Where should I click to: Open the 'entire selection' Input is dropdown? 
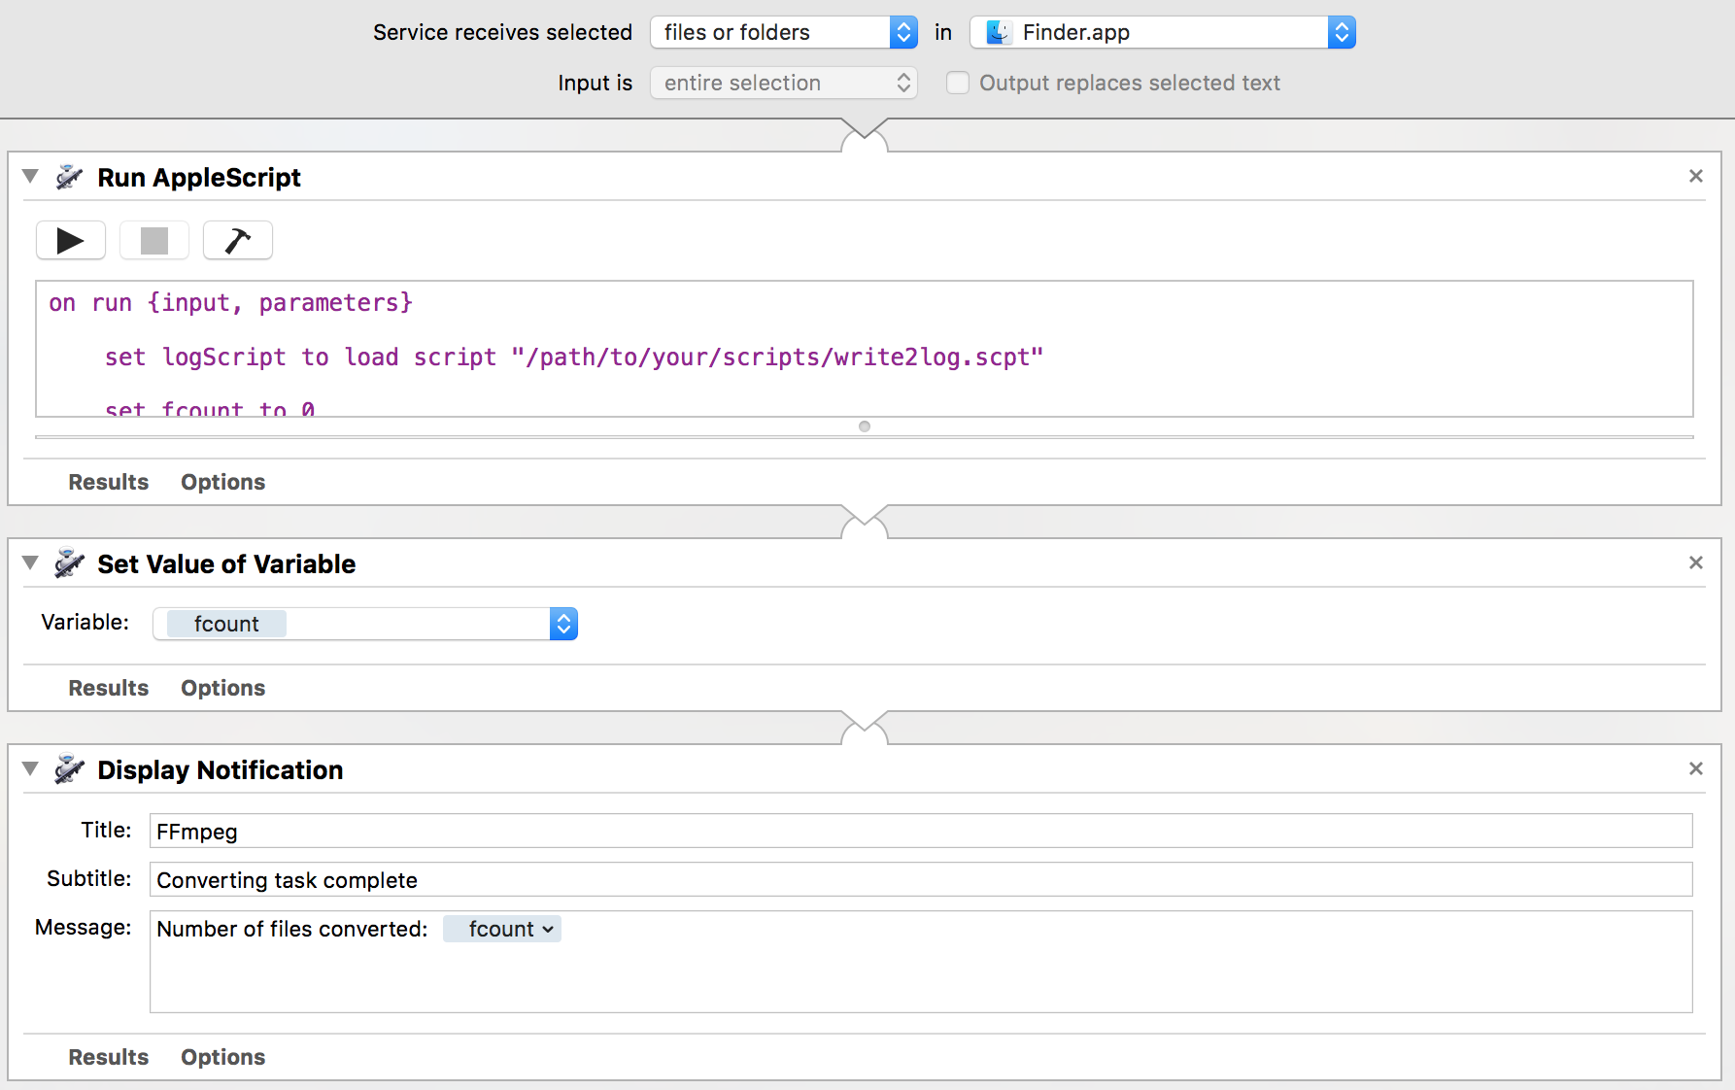pyautogui.click(x=784, y=83)
